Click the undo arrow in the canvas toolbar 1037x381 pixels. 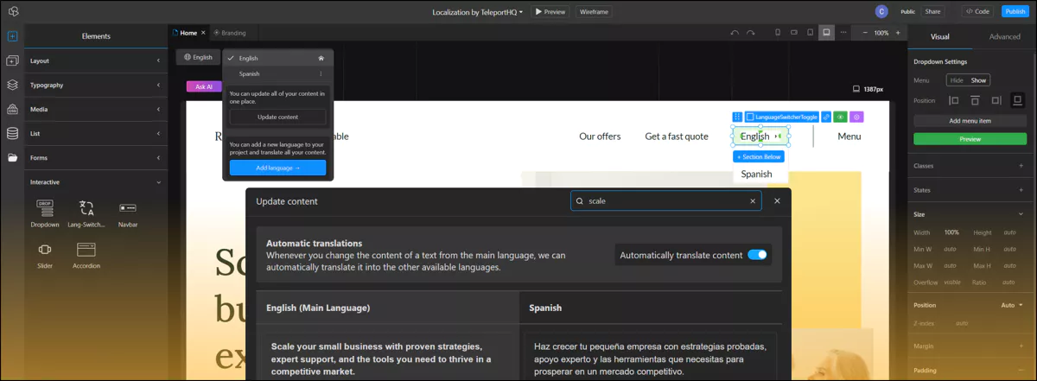point(735,33)
